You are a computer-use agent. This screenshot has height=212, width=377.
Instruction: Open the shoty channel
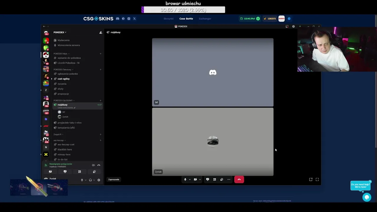(x=60, y=89)
